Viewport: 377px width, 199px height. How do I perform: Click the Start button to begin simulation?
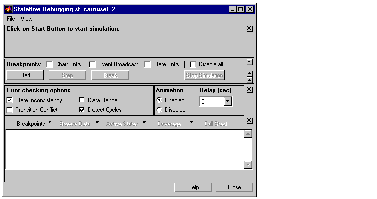pyautogui.click(x=25, y=75)
